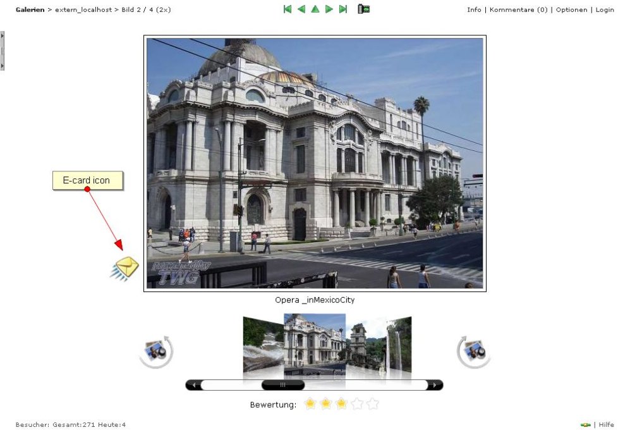The width and height of the screenshot is (630, 430).
Task: Open the Info panel link
Action: point(474,9)
